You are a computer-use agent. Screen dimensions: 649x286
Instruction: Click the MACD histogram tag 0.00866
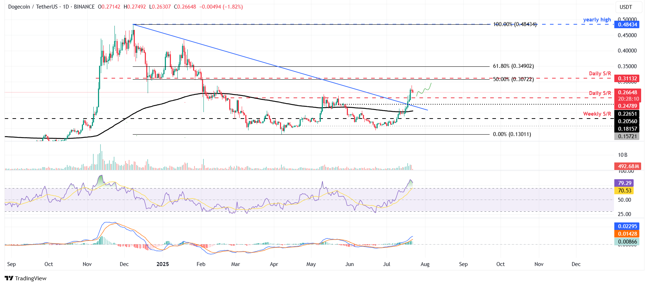(628, 242)
